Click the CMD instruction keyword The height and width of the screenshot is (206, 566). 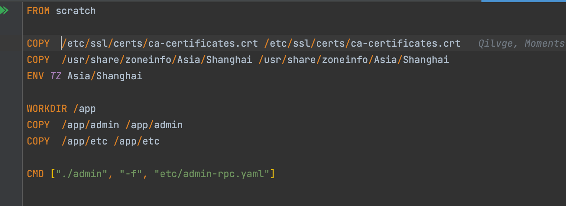(36, 173)
